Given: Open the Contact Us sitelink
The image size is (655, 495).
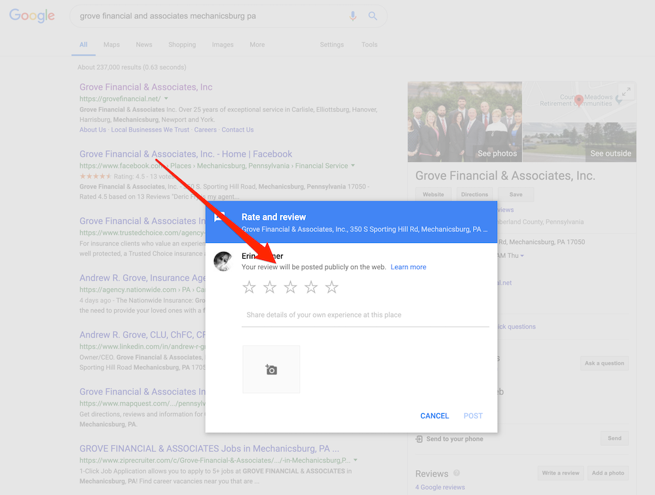Looking at the screenshot, I should pyautogui.click(x=238, y=130).
